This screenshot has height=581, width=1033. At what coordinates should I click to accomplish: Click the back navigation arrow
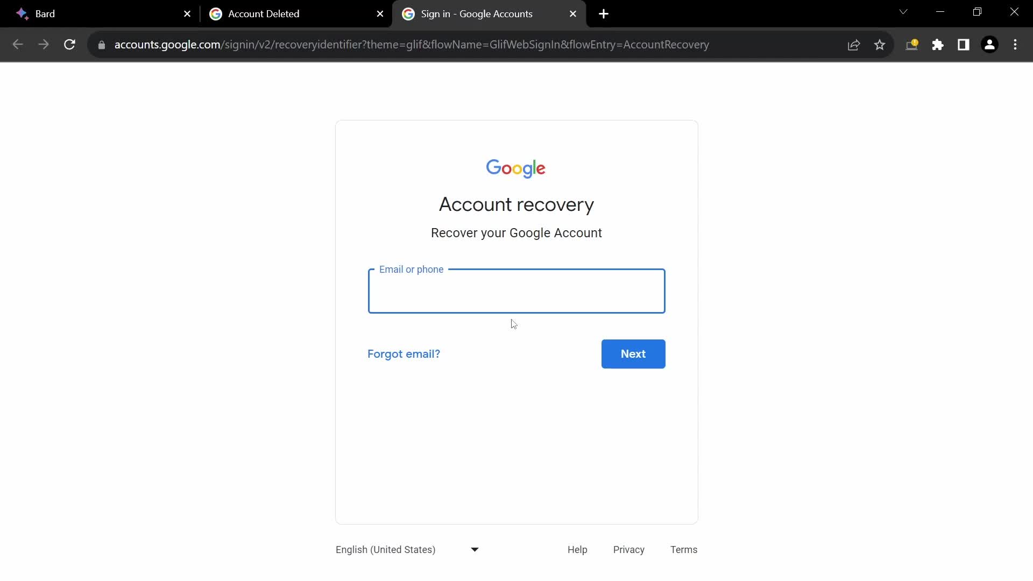[17, 45]
